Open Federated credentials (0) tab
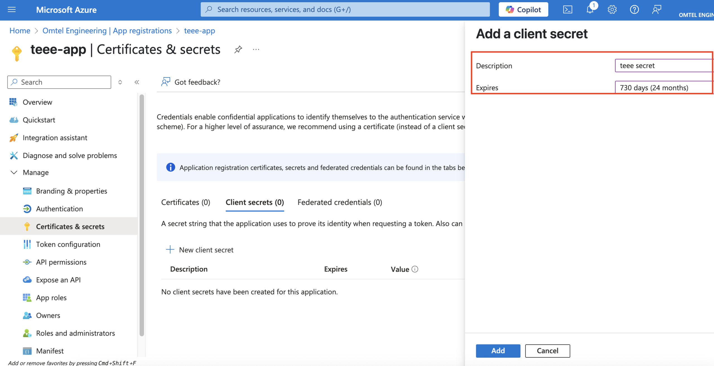Screen dimensions: 714x366 [x=340, y=202]
